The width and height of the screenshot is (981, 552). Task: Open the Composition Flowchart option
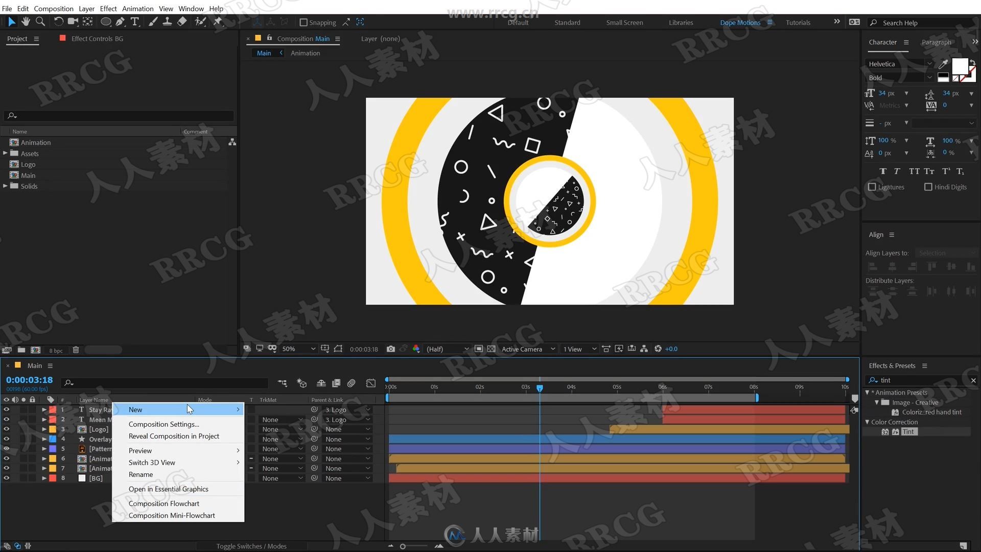point(163,503)
